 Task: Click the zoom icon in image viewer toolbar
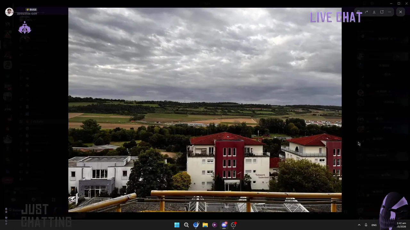(358, 12)
